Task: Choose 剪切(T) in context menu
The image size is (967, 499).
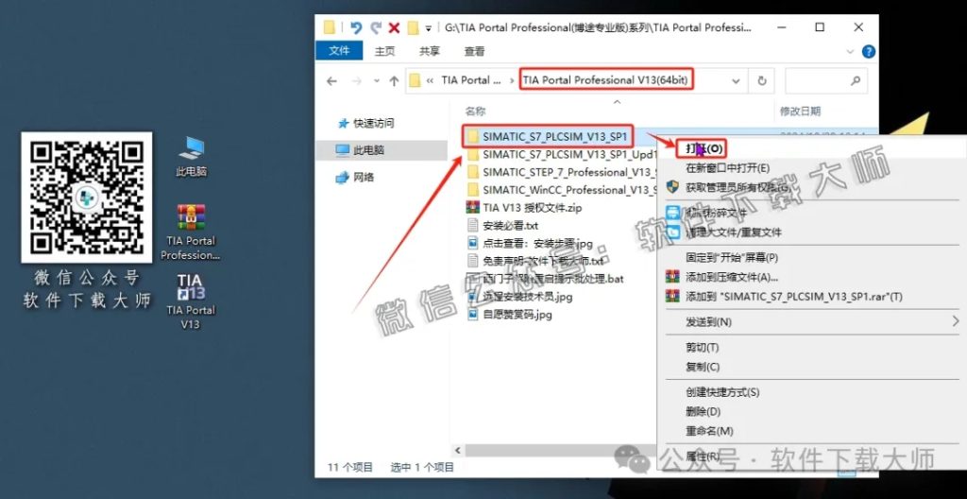Action: (703, 348)
